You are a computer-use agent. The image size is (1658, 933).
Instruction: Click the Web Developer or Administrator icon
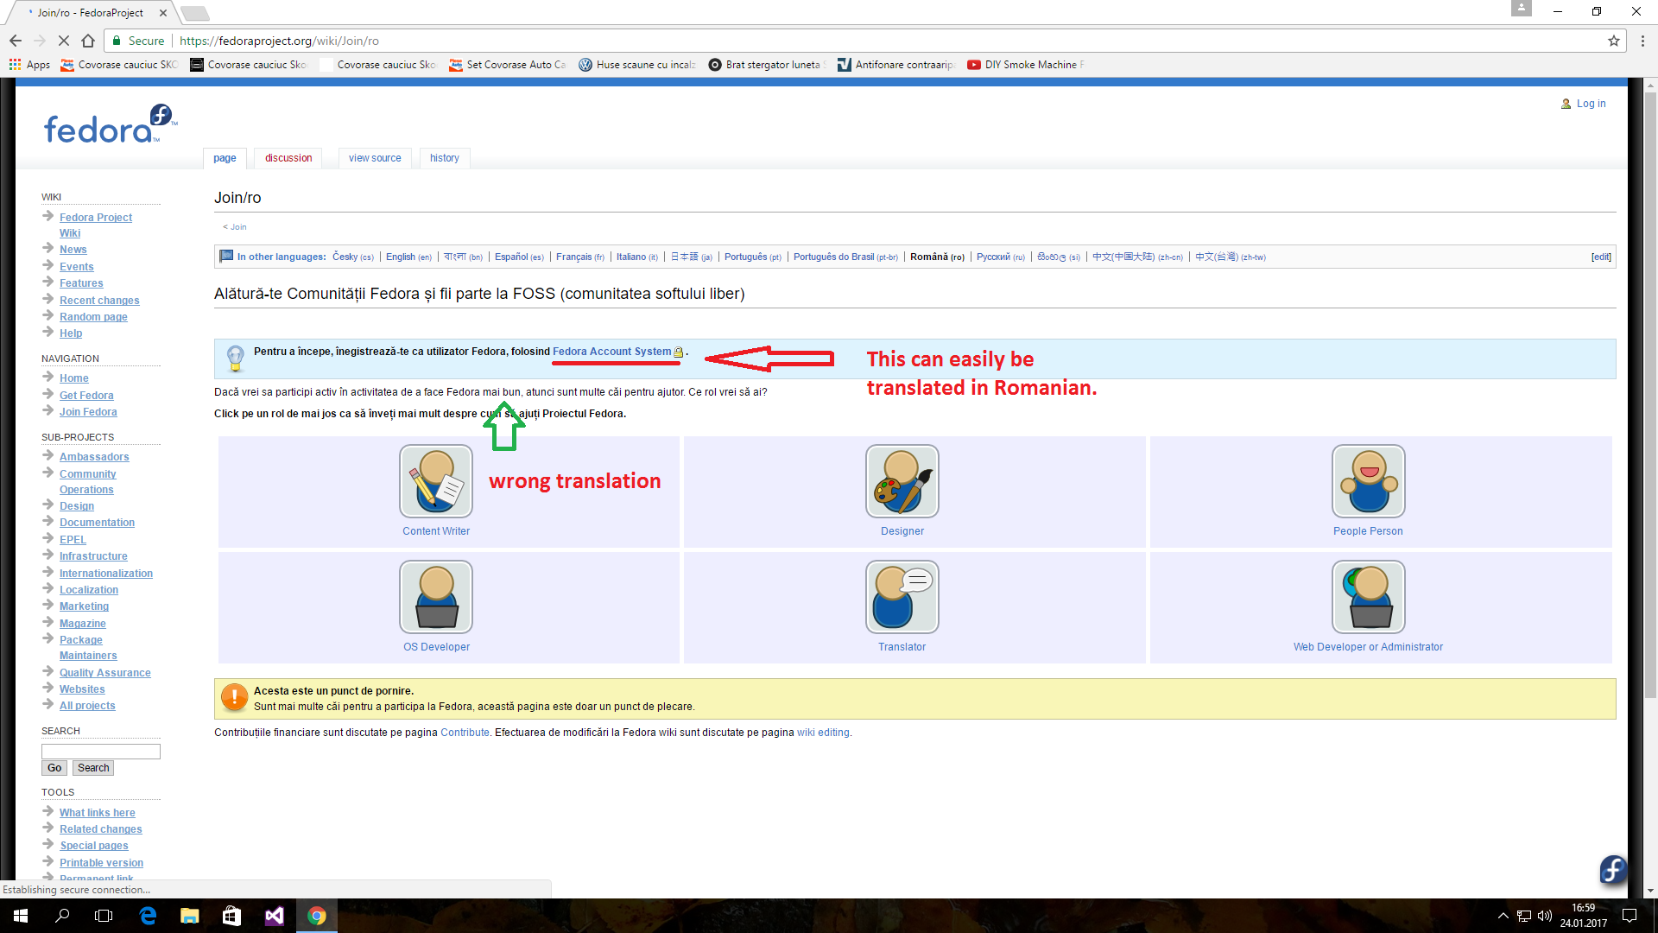click(1369, 597)
